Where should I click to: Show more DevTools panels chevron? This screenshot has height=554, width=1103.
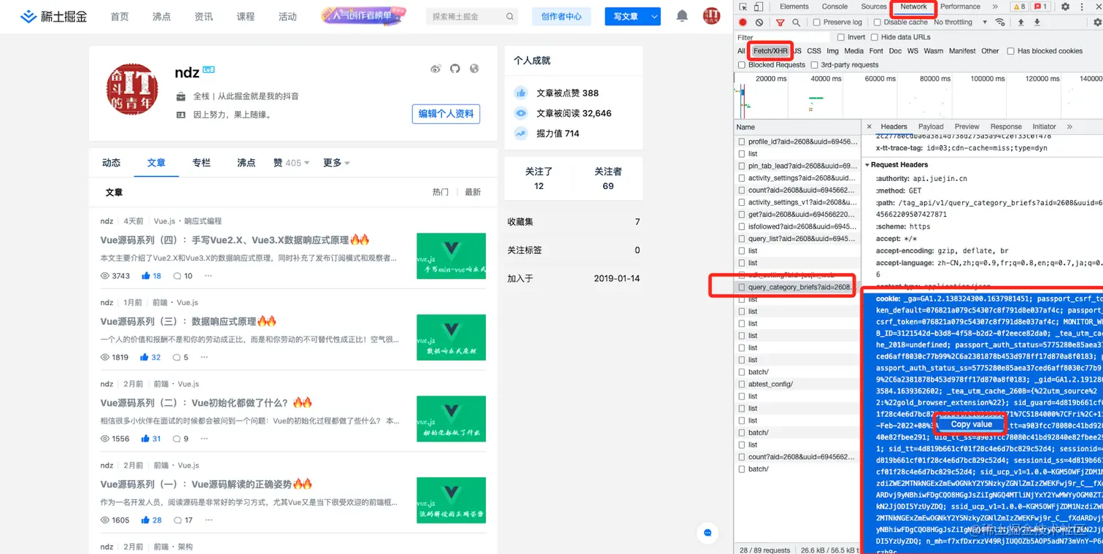tap(995, 7)
